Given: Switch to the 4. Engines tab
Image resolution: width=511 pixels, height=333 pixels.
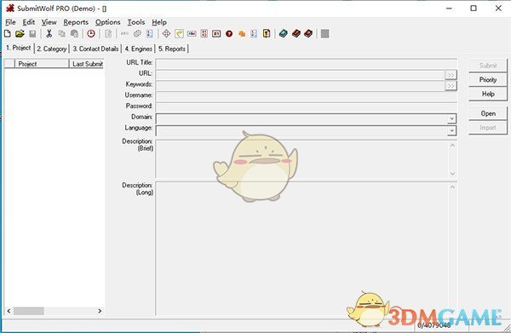Looking at the screenshot, I should pos(139,49).
